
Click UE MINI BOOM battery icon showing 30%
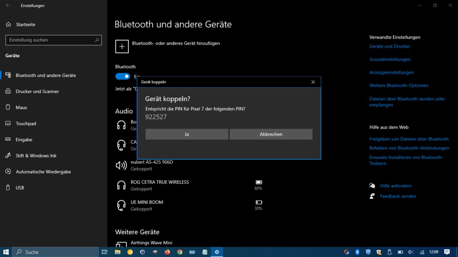coord(259,202)
